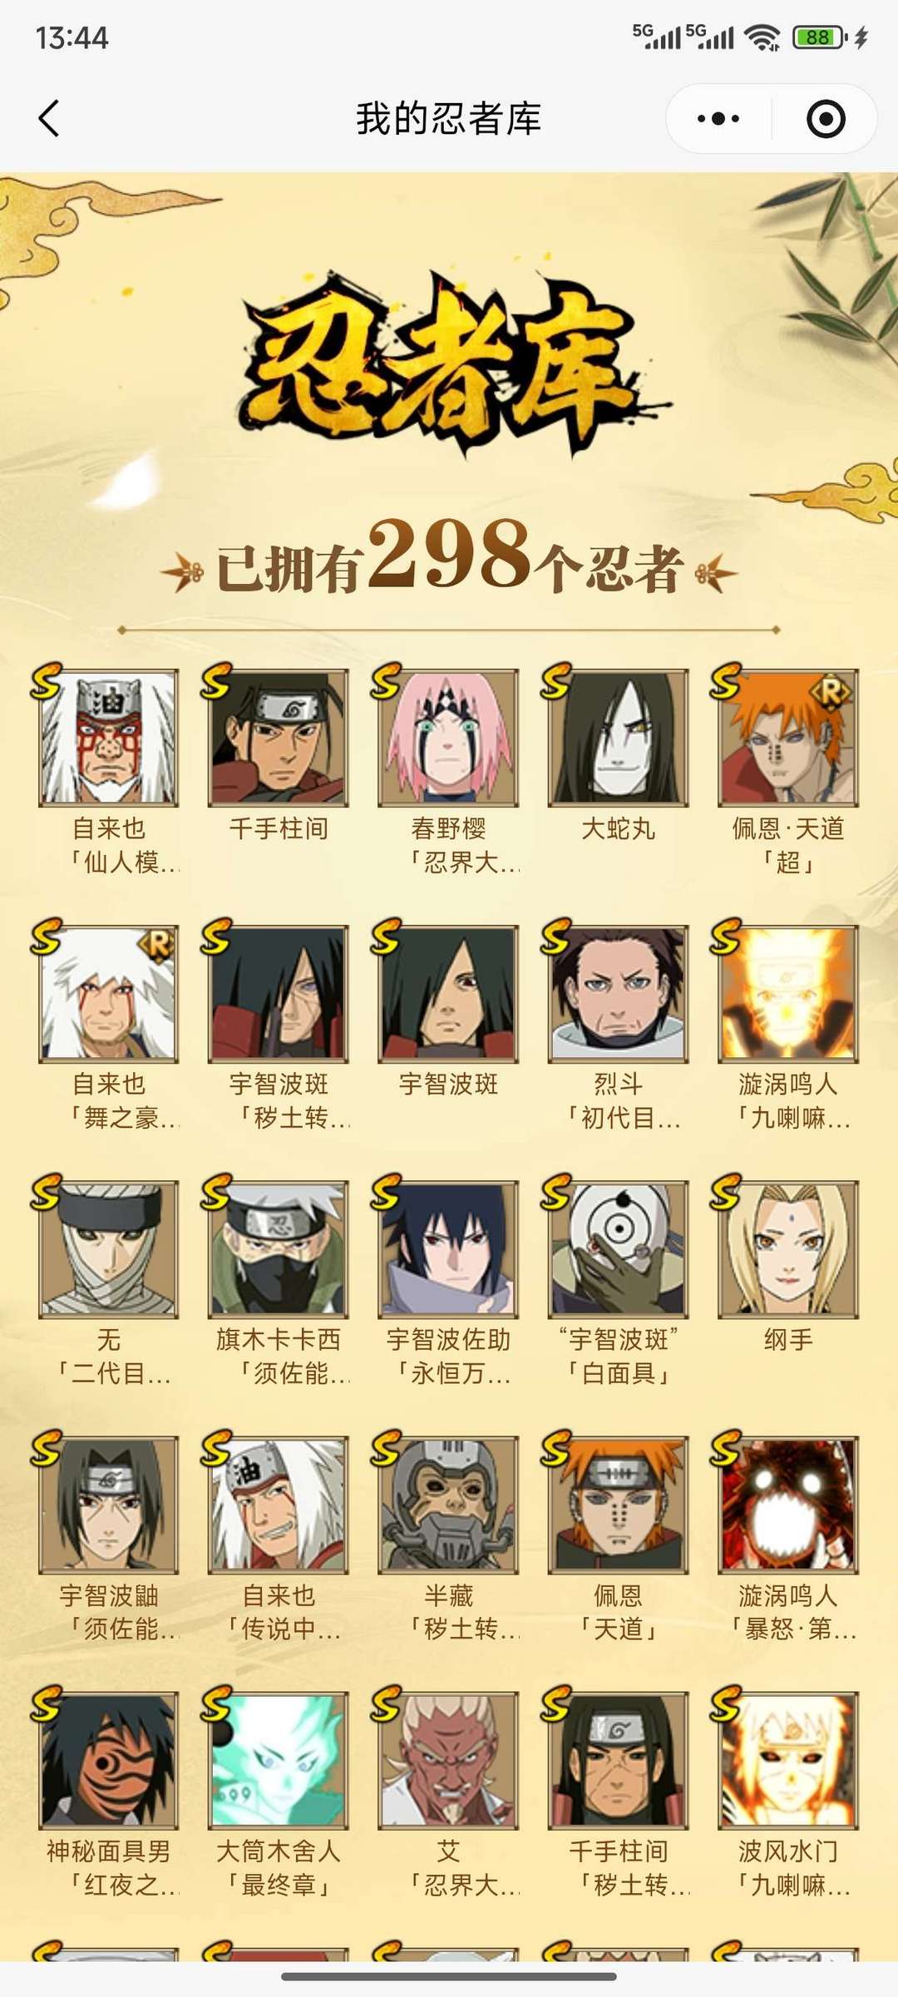Select 佩恩·天道「超」avatar
This screenshot has height=1997, width=898.
pos(787,738)
